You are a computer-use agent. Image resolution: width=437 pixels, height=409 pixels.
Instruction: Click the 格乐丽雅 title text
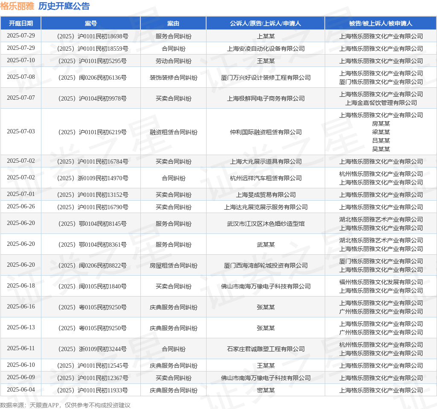tap(17, 6)
